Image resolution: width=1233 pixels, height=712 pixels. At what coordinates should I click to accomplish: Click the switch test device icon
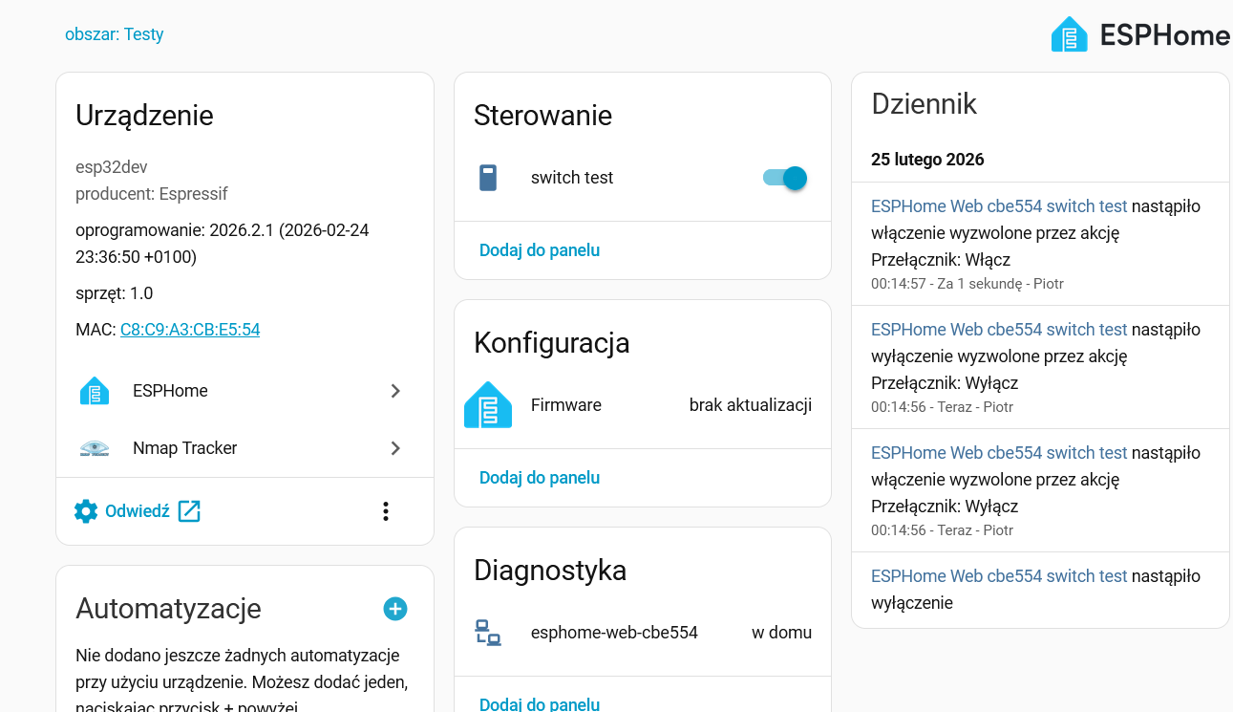click(488, 178)
